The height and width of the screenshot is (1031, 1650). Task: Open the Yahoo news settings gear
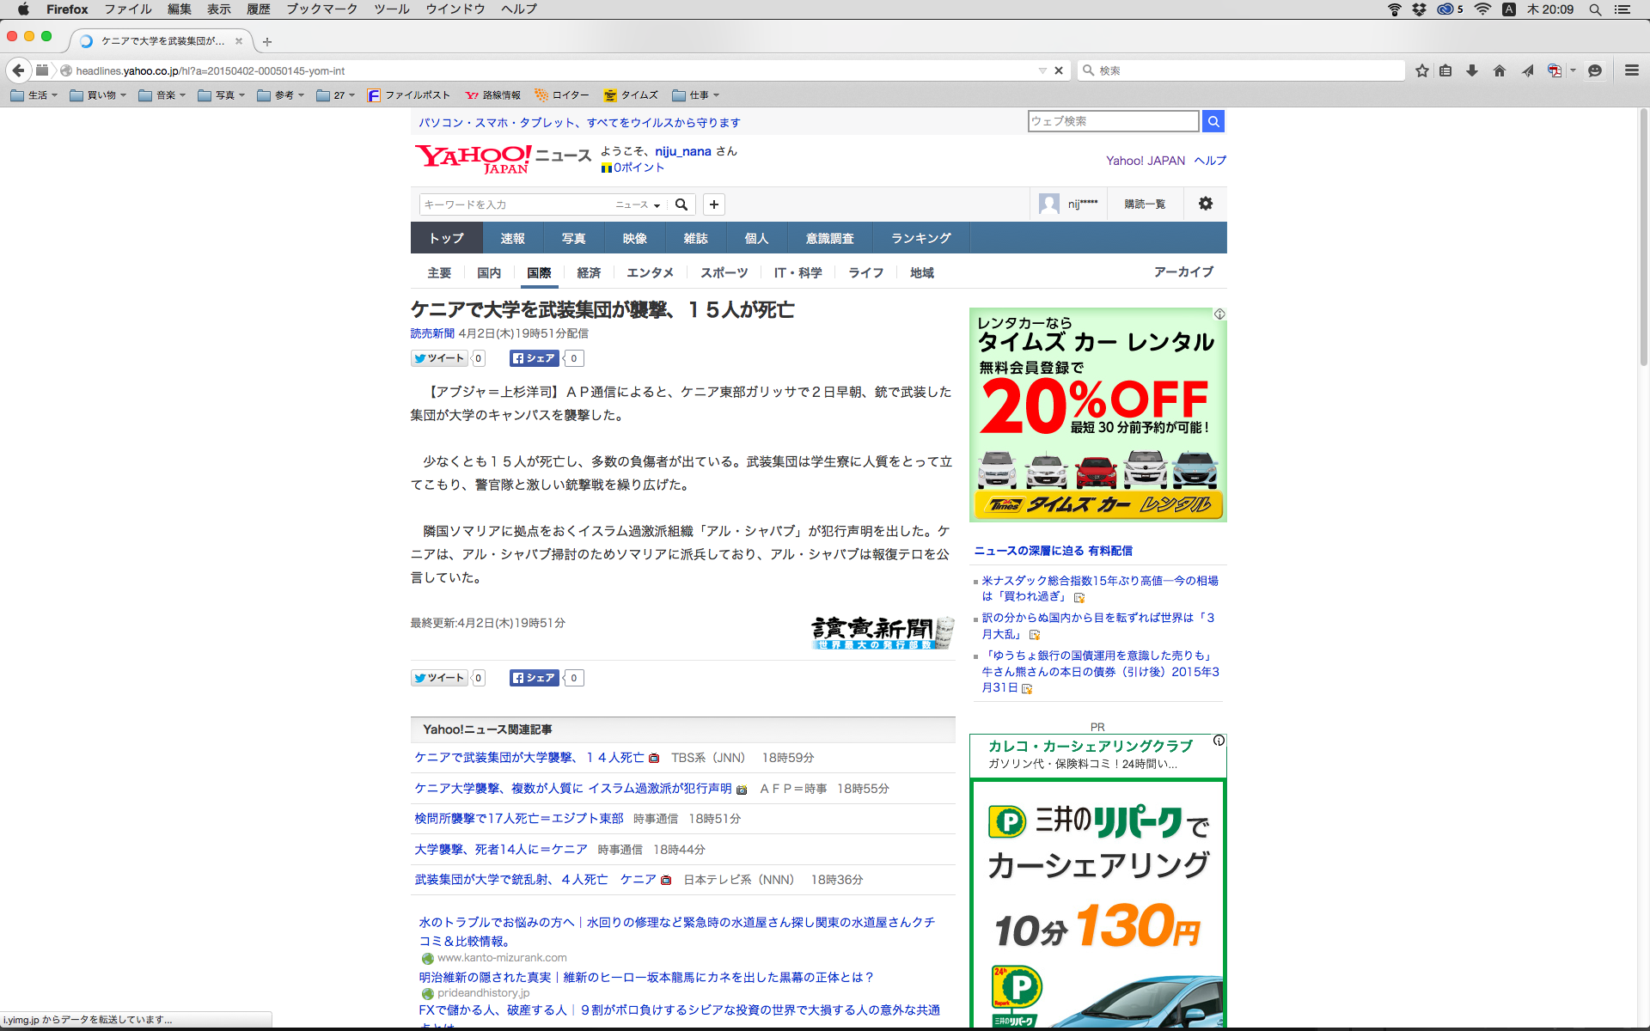click(x=1205, y=204)
